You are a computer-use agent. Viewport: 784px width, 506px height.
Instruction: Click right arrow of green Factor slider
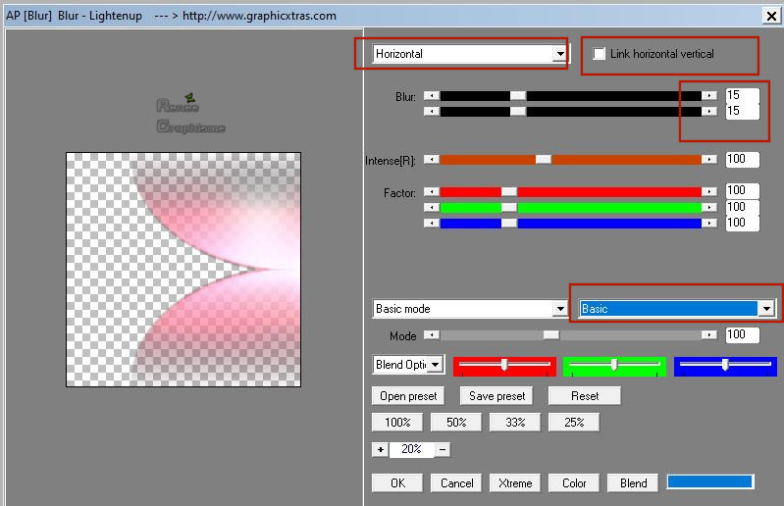coord(709,207)
